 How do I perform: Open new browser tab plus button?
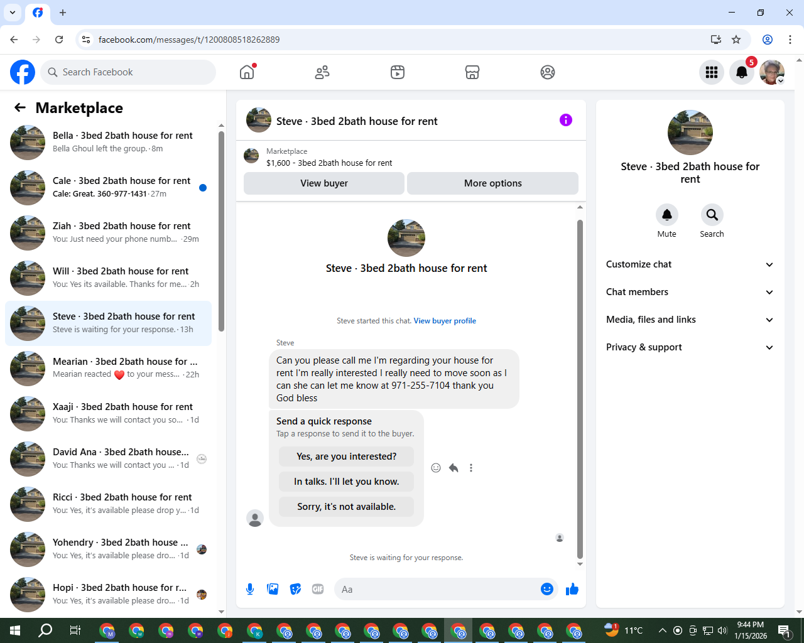(x=63, y=13)
